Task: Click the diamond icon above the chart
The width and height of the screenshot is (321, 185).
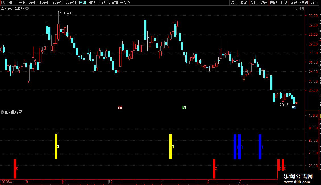Action: pos(297,9)
